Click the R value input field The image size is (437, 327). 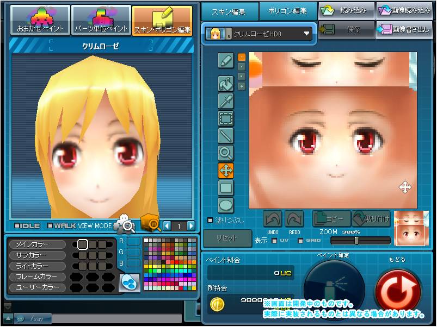[133, 241]
